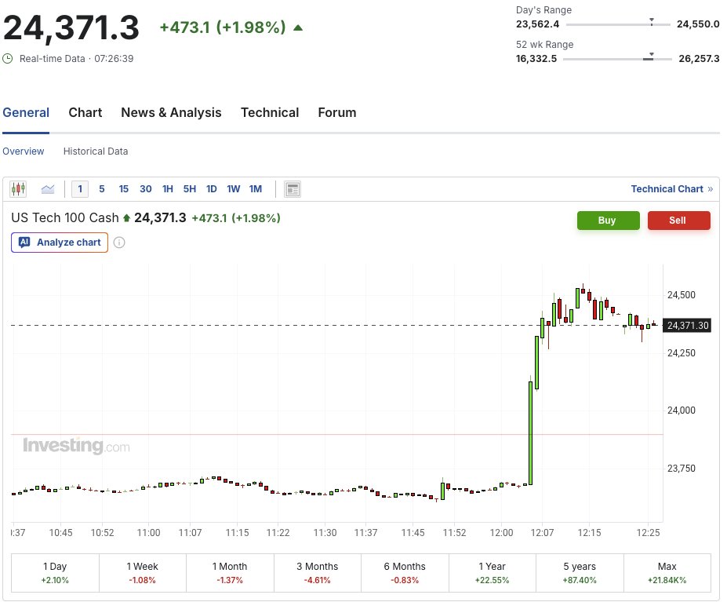Click the 23,750 price axis label
Screen dimensions: 727x602
[681, 469]
